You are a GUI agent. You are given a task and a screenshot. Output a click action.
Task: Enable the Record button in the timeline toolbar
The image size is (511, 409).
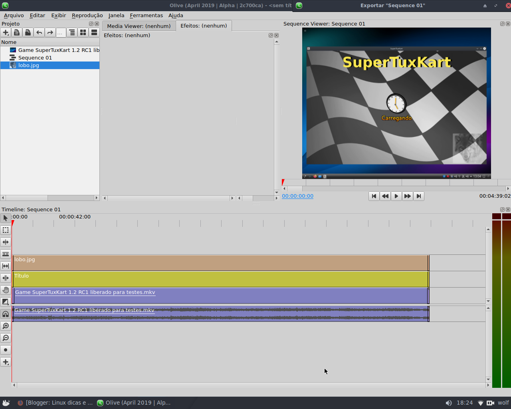(6, 349)
